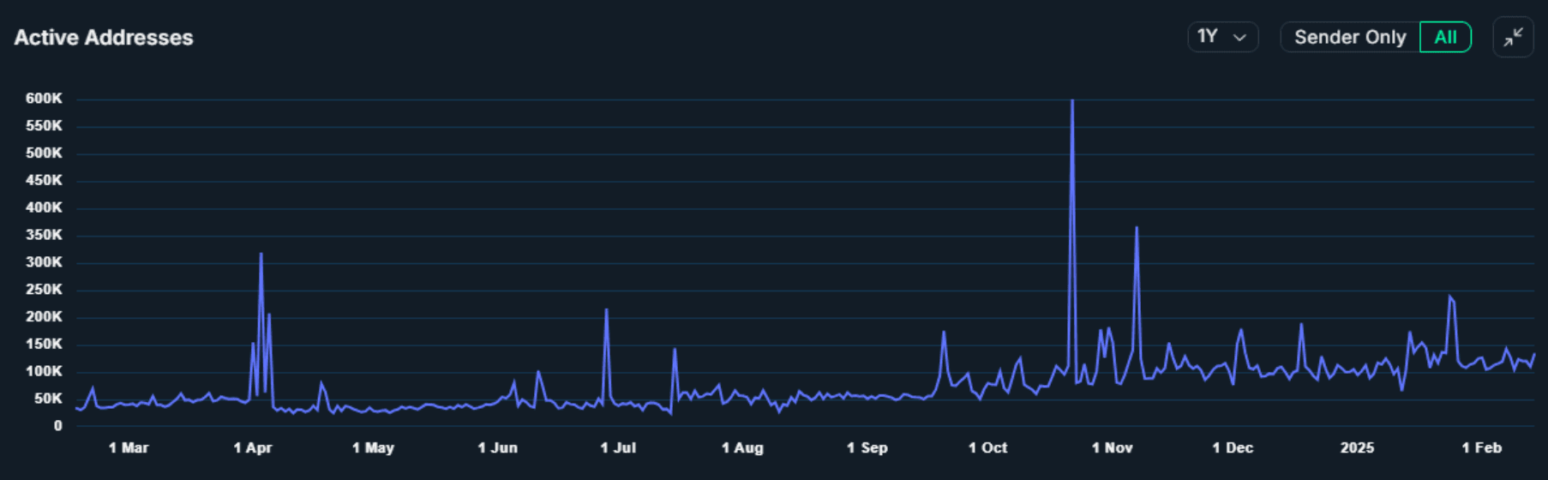This screenshot has height=480, width=1548.
Task: Switch to Sender Only addresses
Action: [1349, 37]
